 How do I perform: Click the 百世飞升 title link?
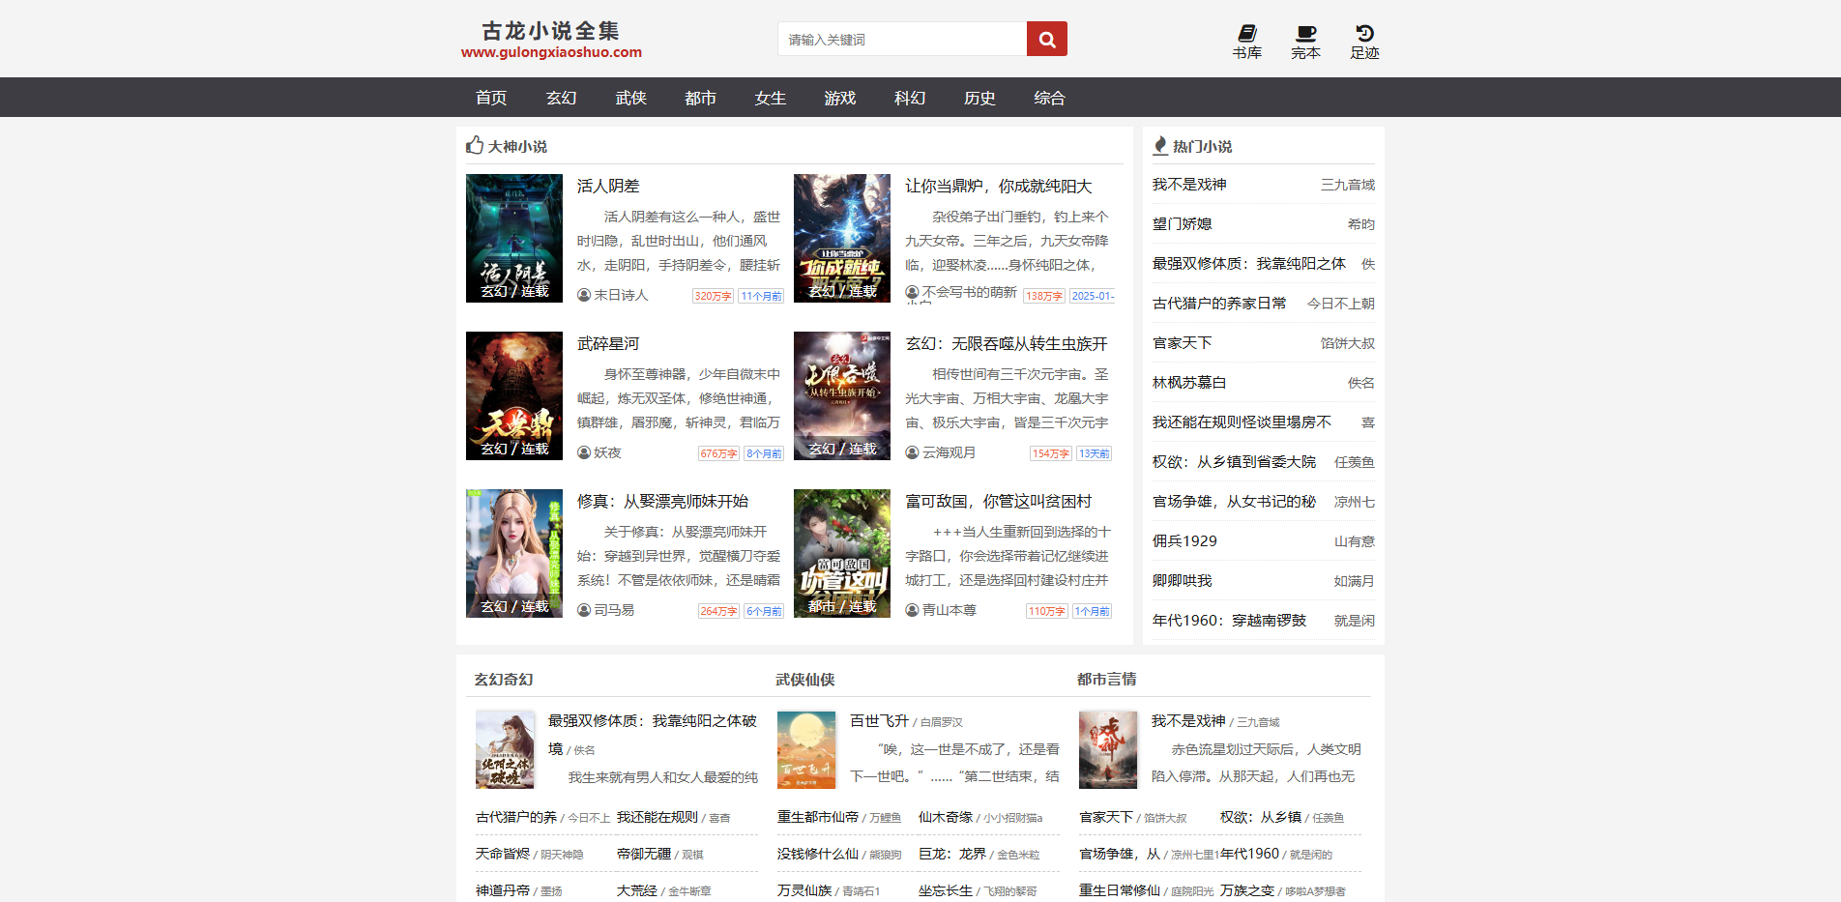[879, 721]
